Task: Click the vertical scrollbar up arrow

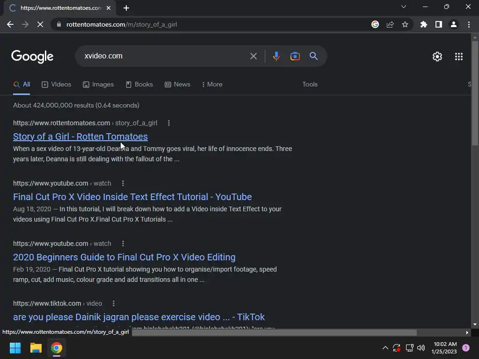Action: click(475, 37)
